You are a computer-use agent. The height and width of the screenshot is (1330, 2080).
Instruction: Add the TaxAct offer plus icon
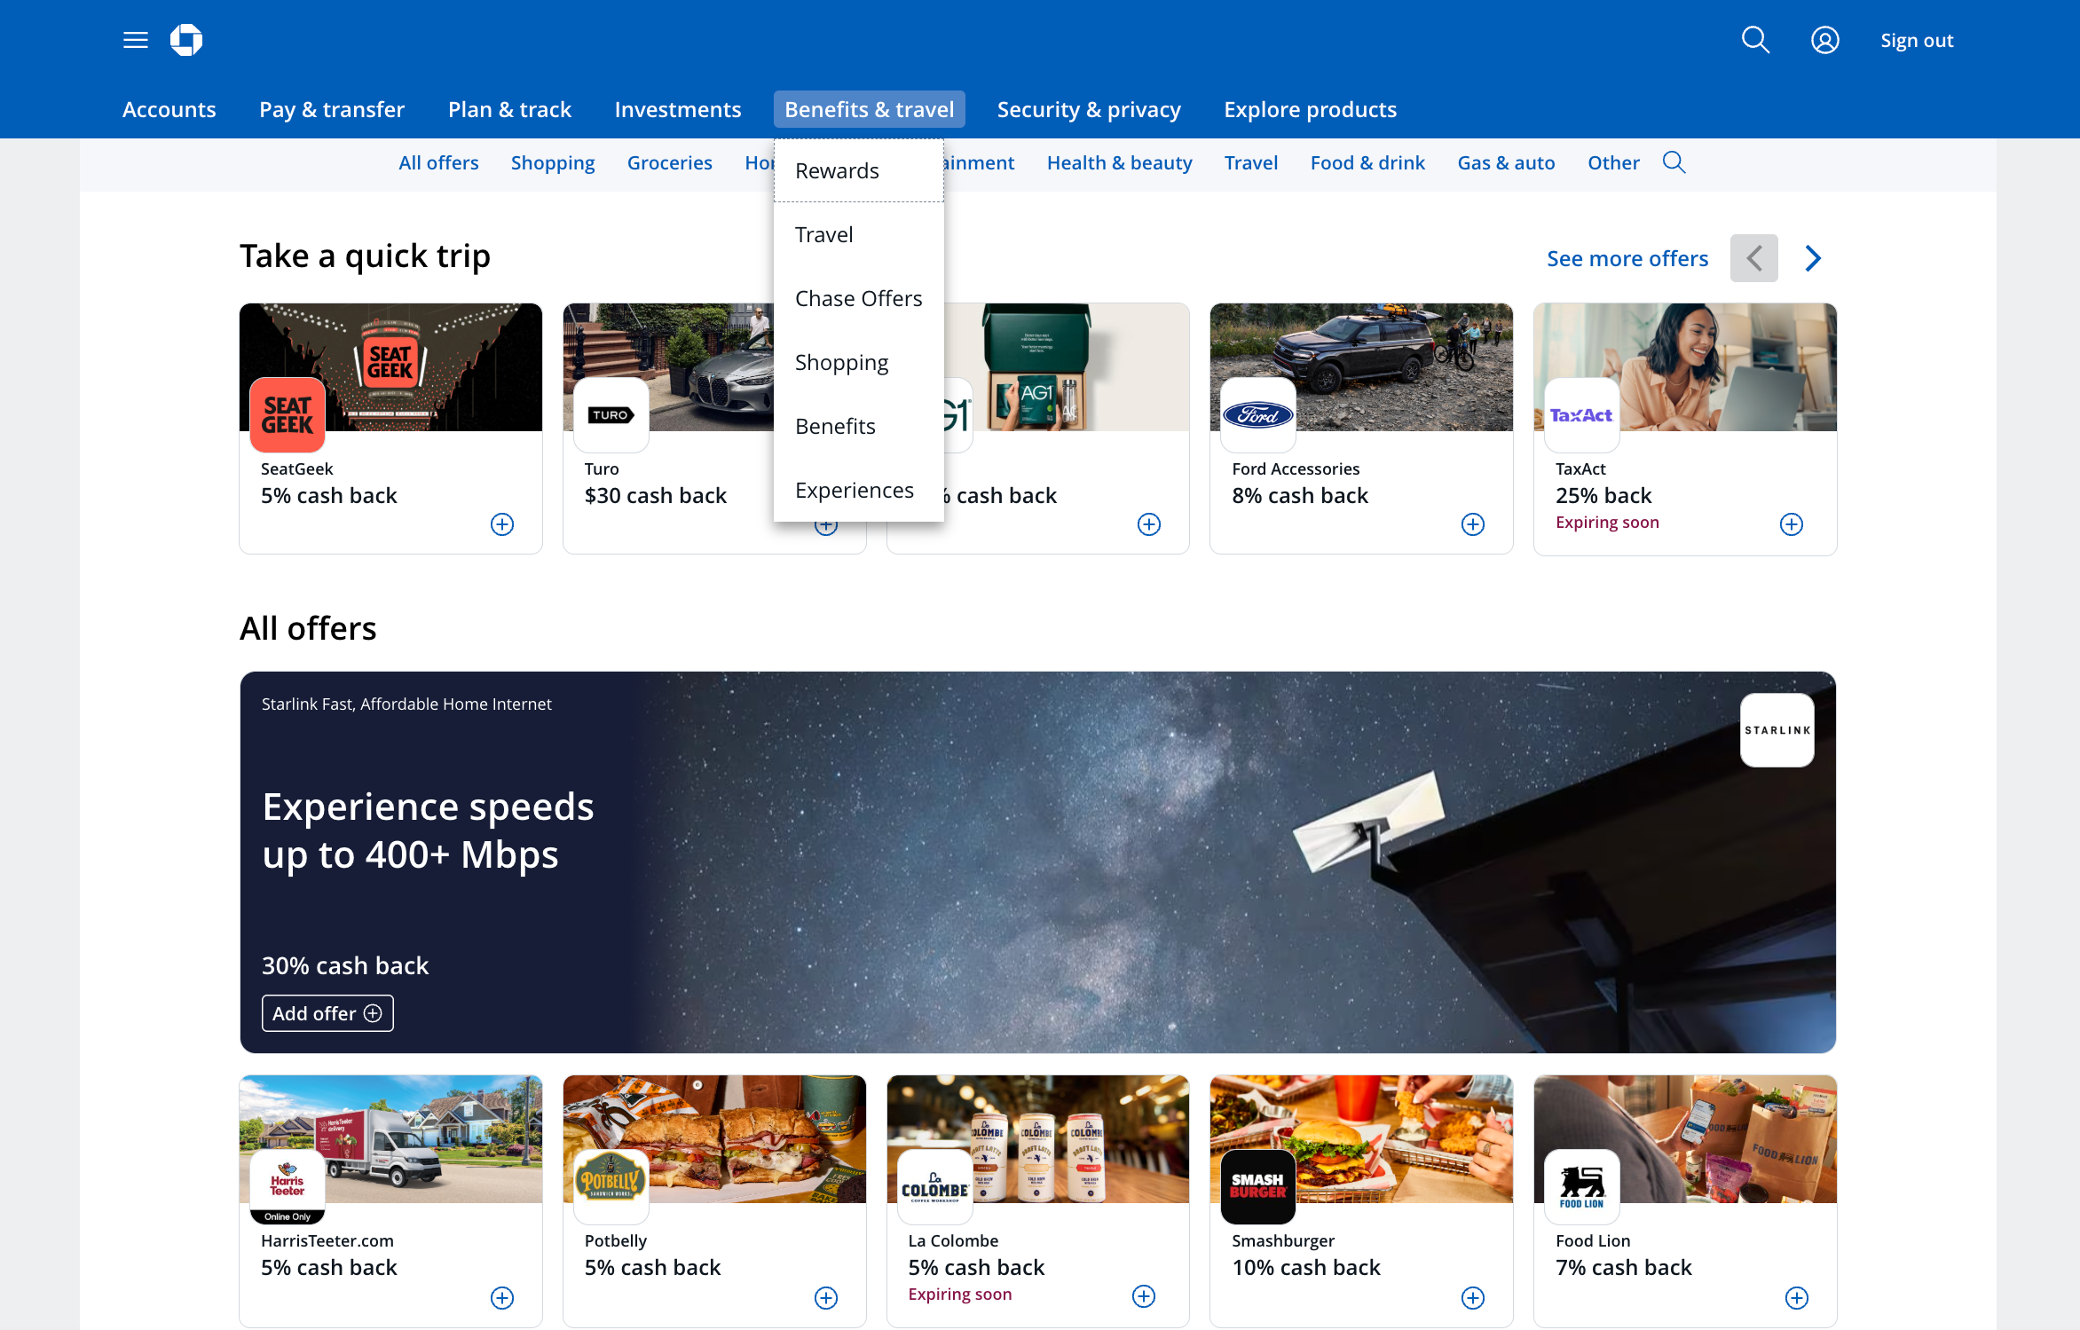[x=1792, y=524]
